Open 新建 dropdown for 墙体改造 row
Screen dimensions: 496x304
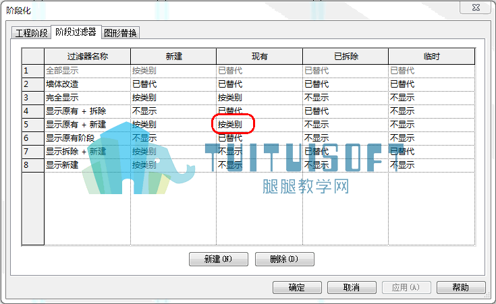[x=173, y=84]
